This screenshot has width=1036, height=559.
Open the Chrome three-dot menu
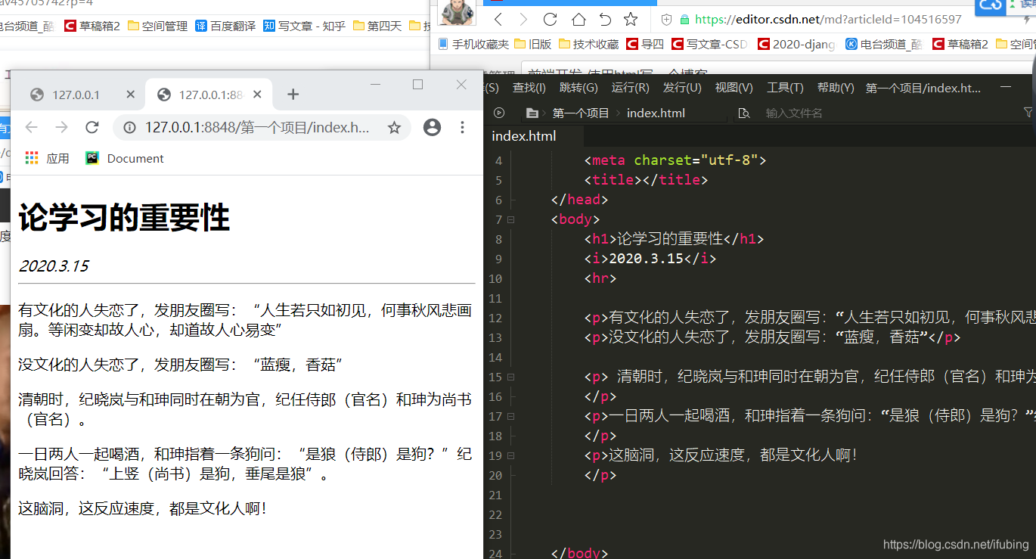pos(462,127)
